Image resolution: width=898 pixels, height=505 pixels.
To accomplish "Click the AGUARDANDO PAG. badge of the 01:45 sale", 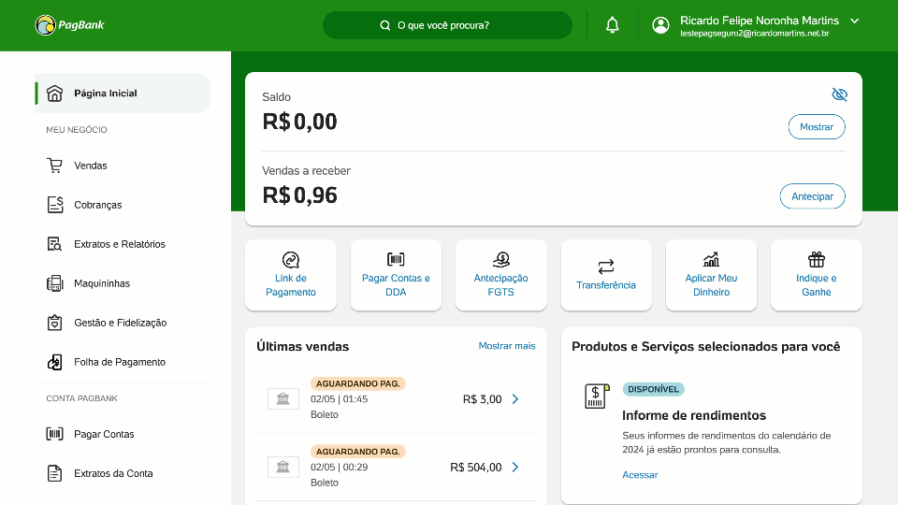I will (358, 383).
